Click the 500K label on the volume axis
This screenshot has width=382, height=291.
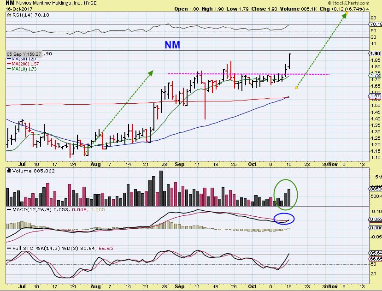click(x=376, y=196)
